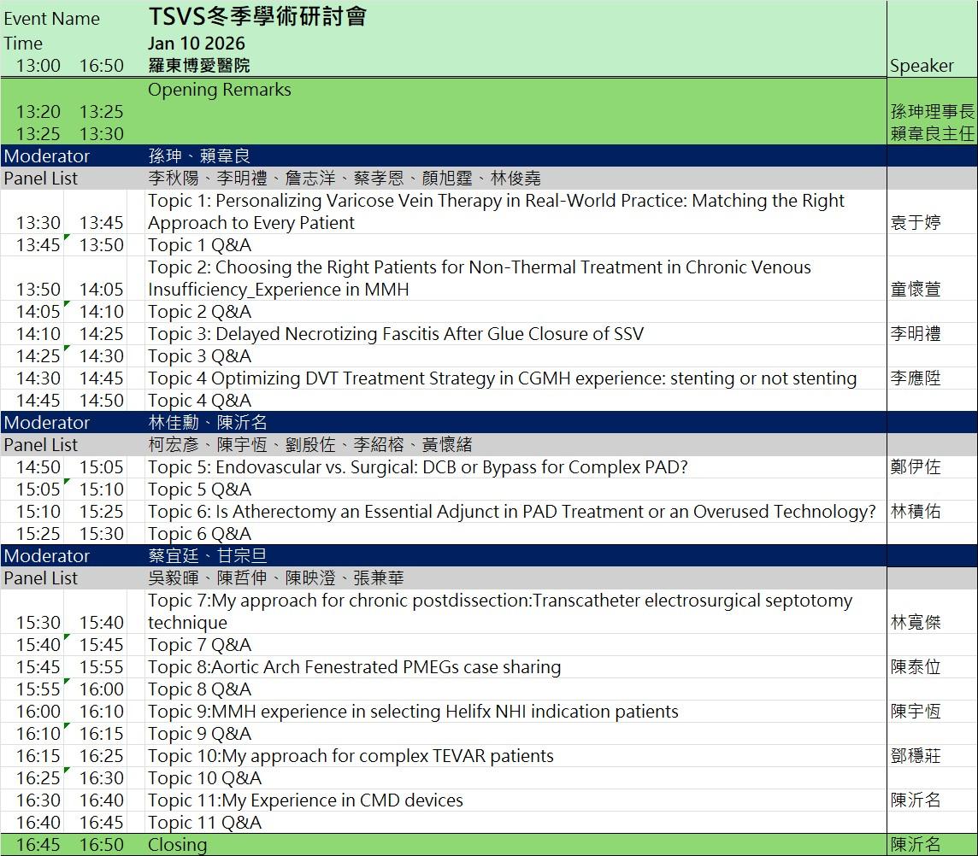Screen dimensions: 978x856
Task: Click the 羅東博愛醫院 venue cell
Action: [199, 66]
